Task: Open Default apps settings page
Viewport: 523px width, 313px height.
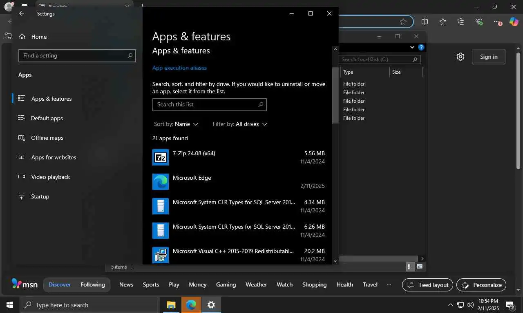Action: coord(41,118)
